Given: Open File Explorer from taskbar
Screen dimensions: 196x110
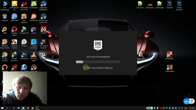Looking at the screenshot, I should coord(33,108).
